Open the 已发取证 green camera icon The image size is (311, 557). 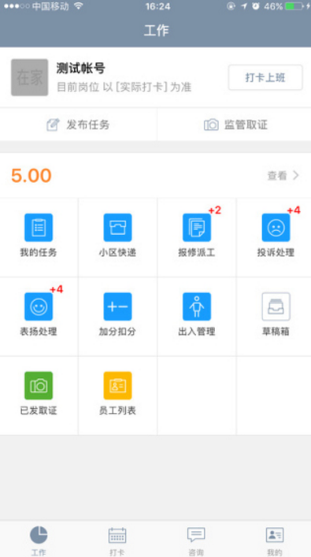(x=39, y=386)
